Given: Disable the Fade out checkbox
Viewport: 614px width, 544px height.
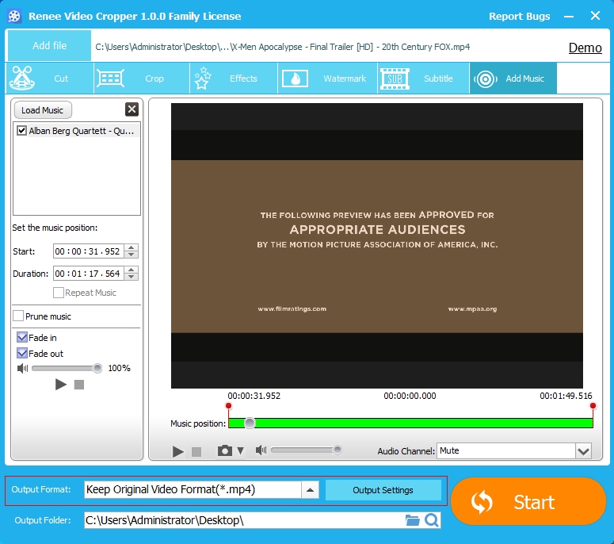Looking at the screenshot, I should [x=22, y=354].
